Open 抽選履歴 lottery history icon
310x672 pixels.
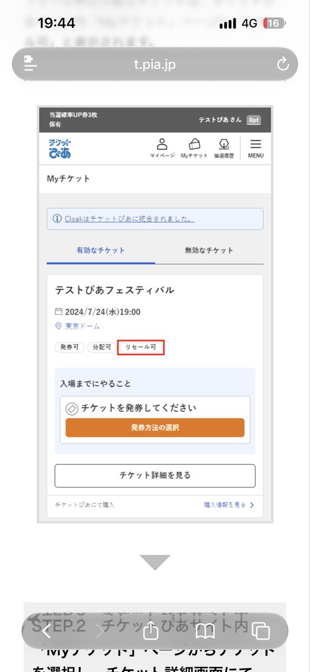click(x=224, y=148)
